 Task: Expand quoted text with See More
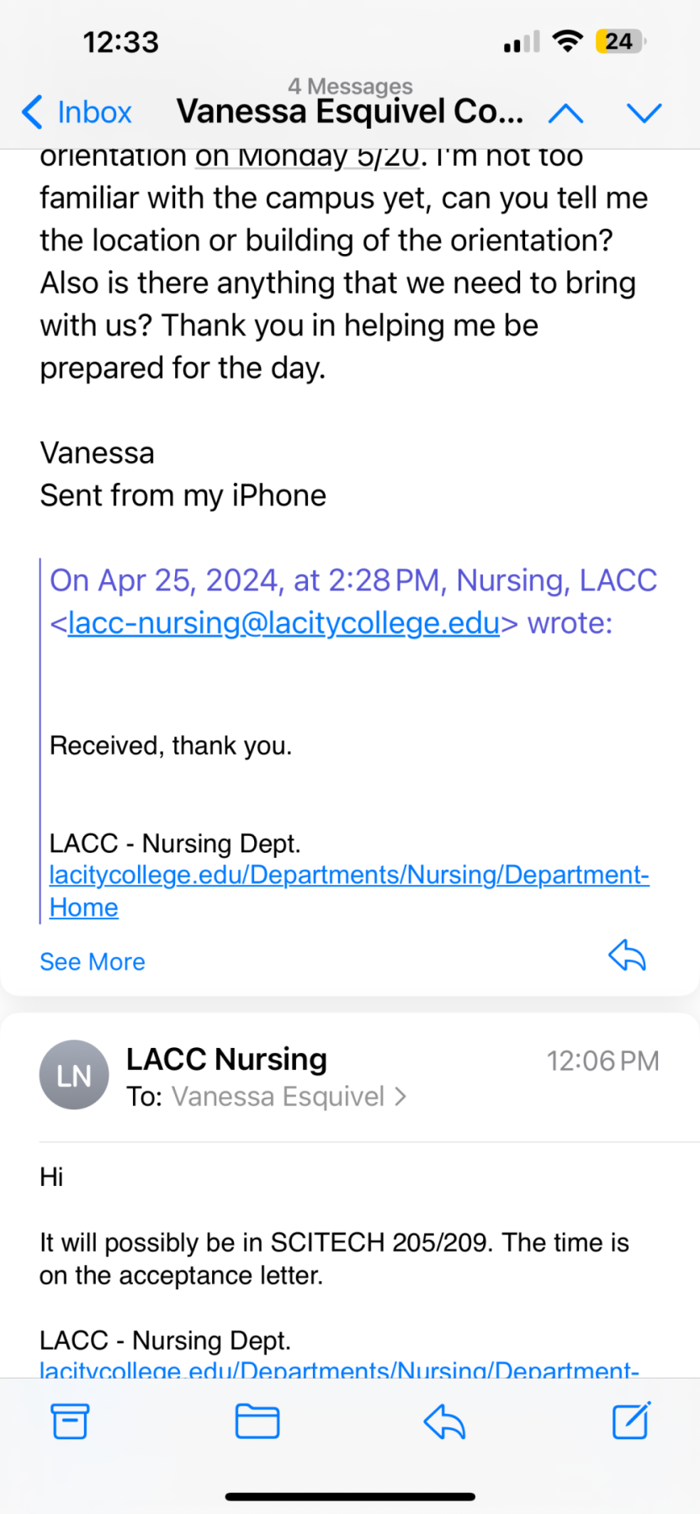click(x=93, y=961)
